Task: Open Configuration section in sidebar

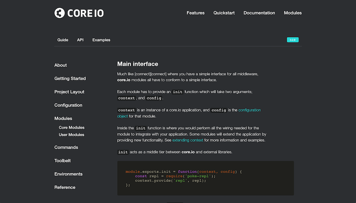Action: 68,105
